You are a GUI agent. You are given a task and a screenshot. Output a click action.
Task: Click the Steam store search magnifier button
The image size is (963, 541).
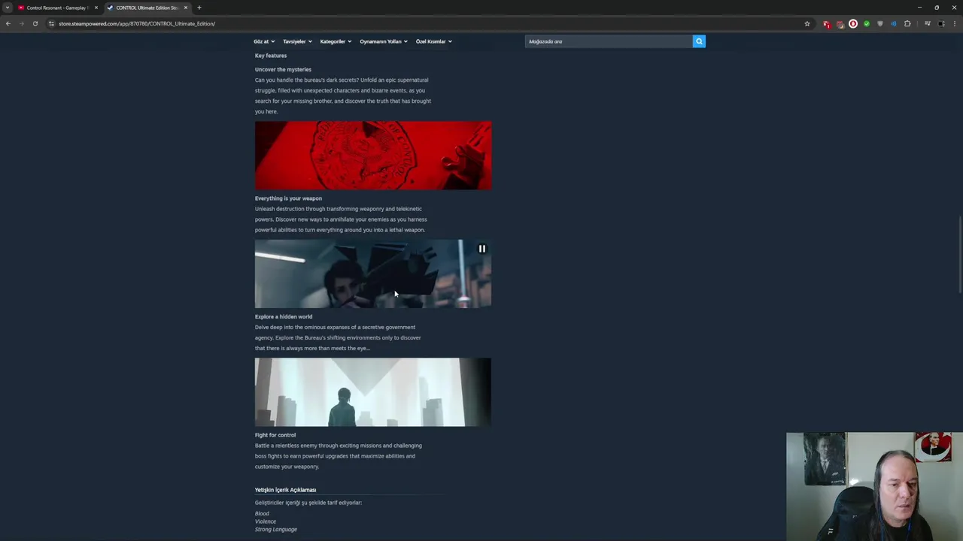699,41
